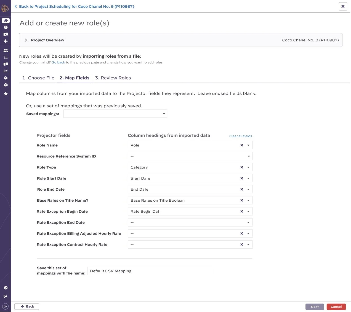
Task: Switch to the Choose File tab
Action: click(x=38, y=78)
